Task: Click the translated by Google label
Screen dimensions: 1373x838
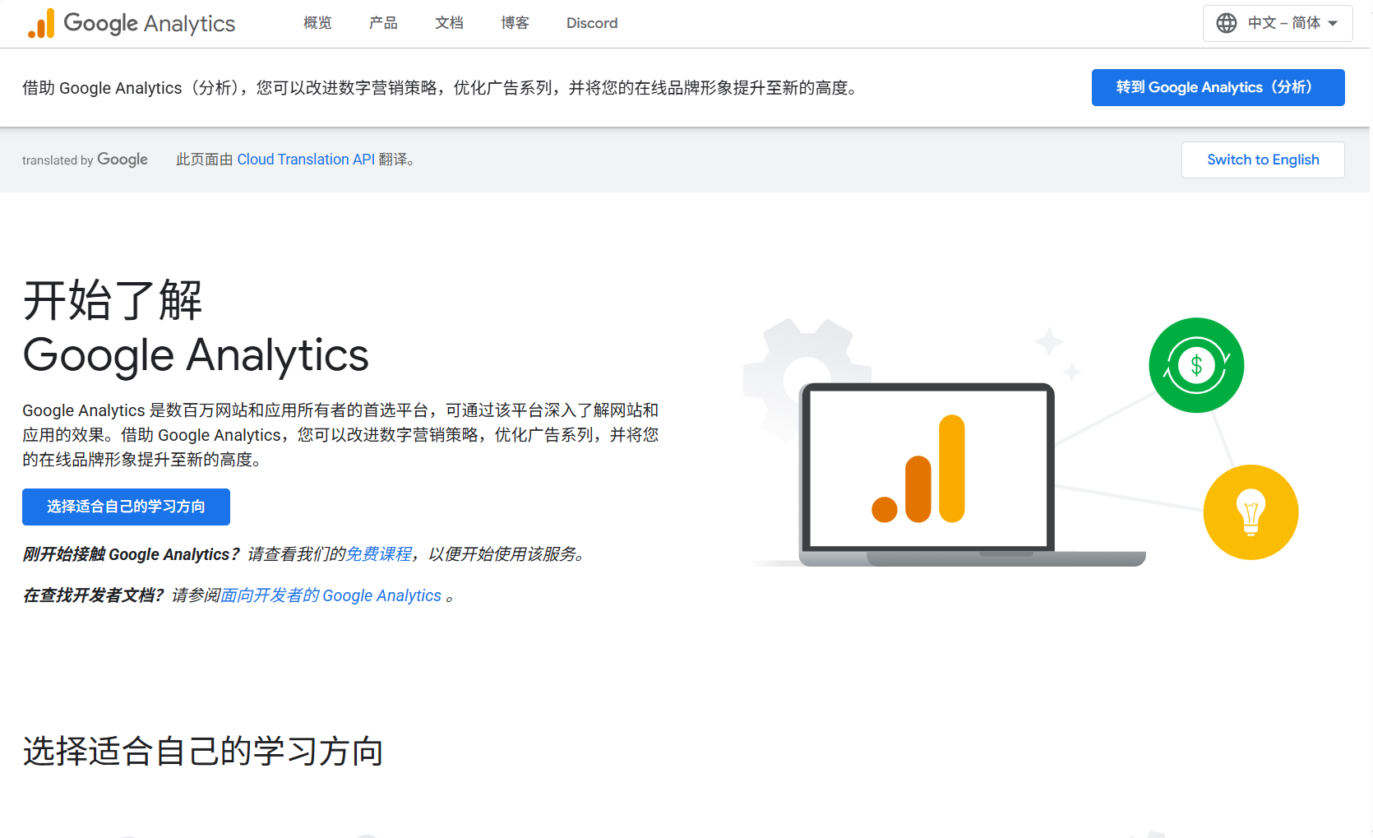Action: coord(85,160)
